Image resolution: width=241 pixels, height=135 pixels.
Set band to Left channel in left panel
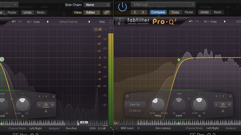pyautogui.click(x=39, y=105)
